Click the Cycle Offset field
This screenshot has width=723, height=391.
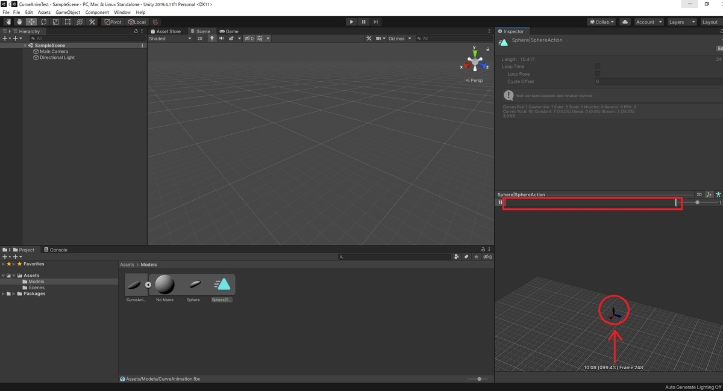(x=657, y=81)
